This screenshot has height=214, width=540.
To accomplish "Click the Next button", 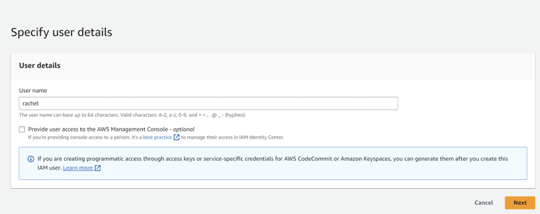I will (520, 202).
